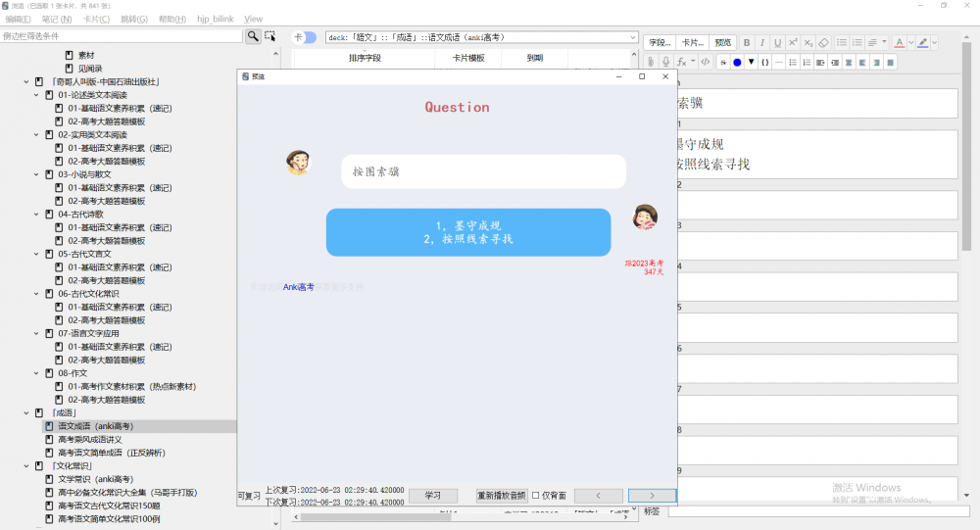Click the outdent block icon
This screenshot has width=980, height=530.
click(835, 62)
